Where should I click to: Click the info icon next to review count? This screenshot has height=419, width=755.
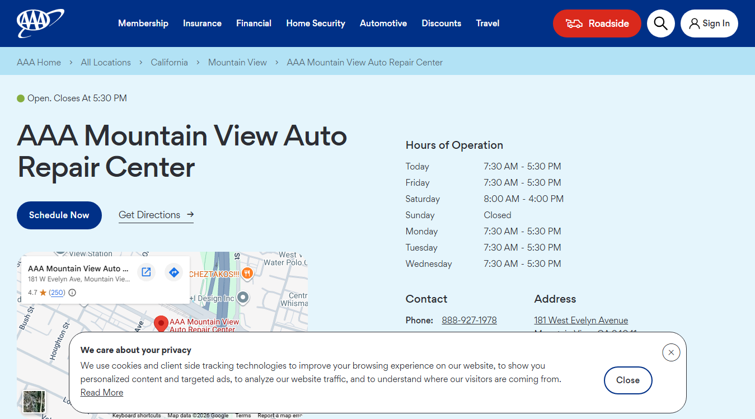(72, 293)
